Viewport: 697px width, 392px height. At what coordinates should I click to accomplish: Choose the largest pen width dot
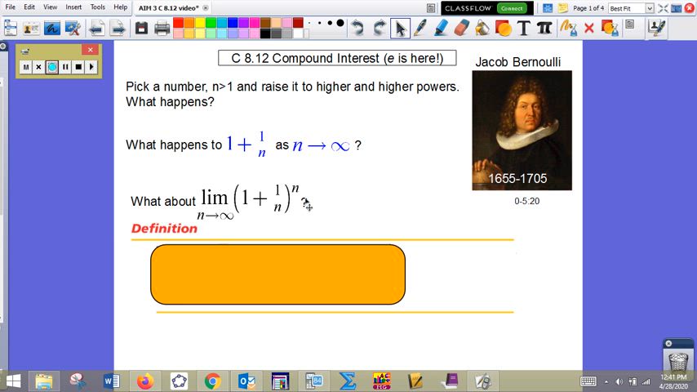coord(340,23)
